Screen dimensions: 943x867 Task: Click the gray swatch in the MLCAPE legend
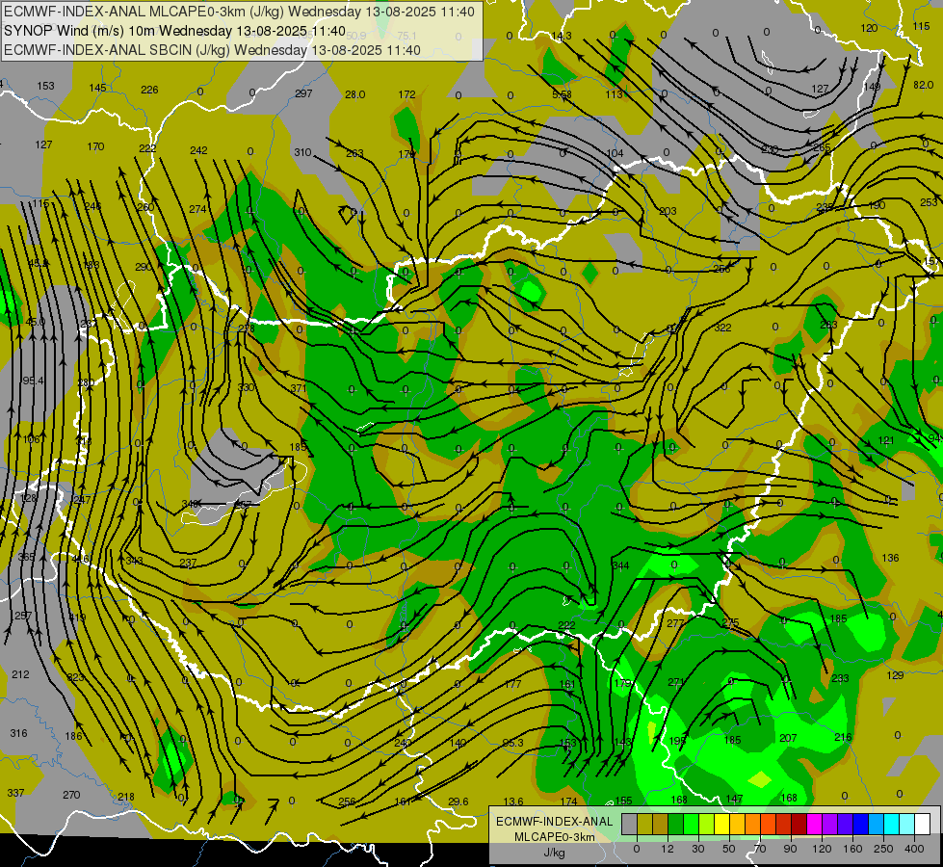click(630, 824)
